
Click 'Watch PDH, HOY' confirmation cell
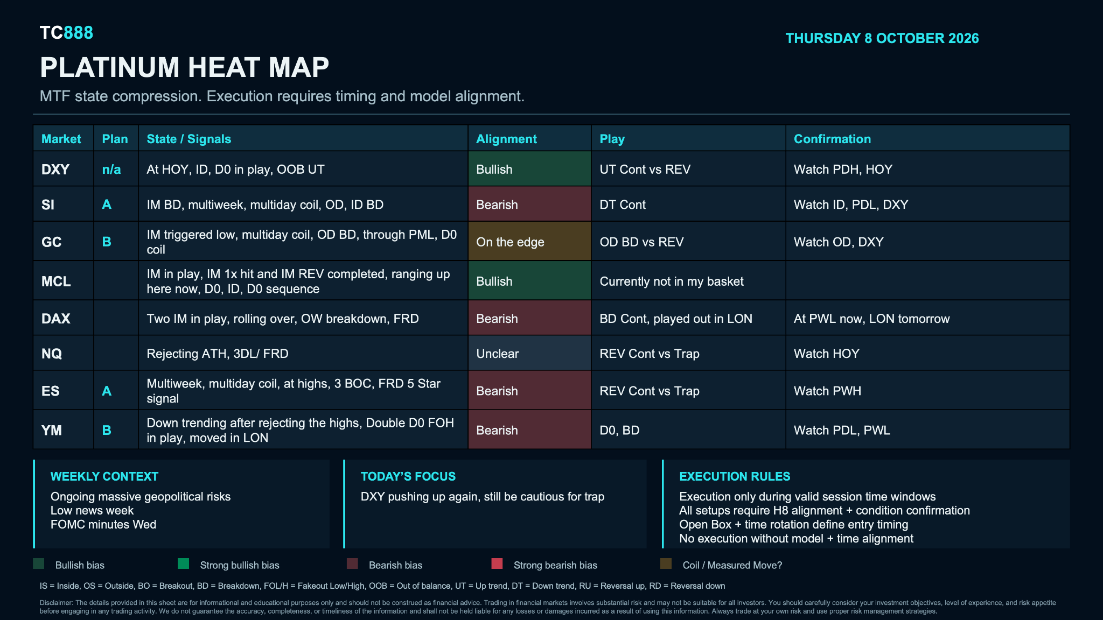tap(928, 169)
